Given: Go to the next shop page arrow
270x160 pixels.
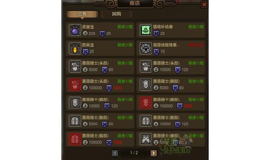Looking at the screenshot, I should pyautogui.click(x=154, y=153).
